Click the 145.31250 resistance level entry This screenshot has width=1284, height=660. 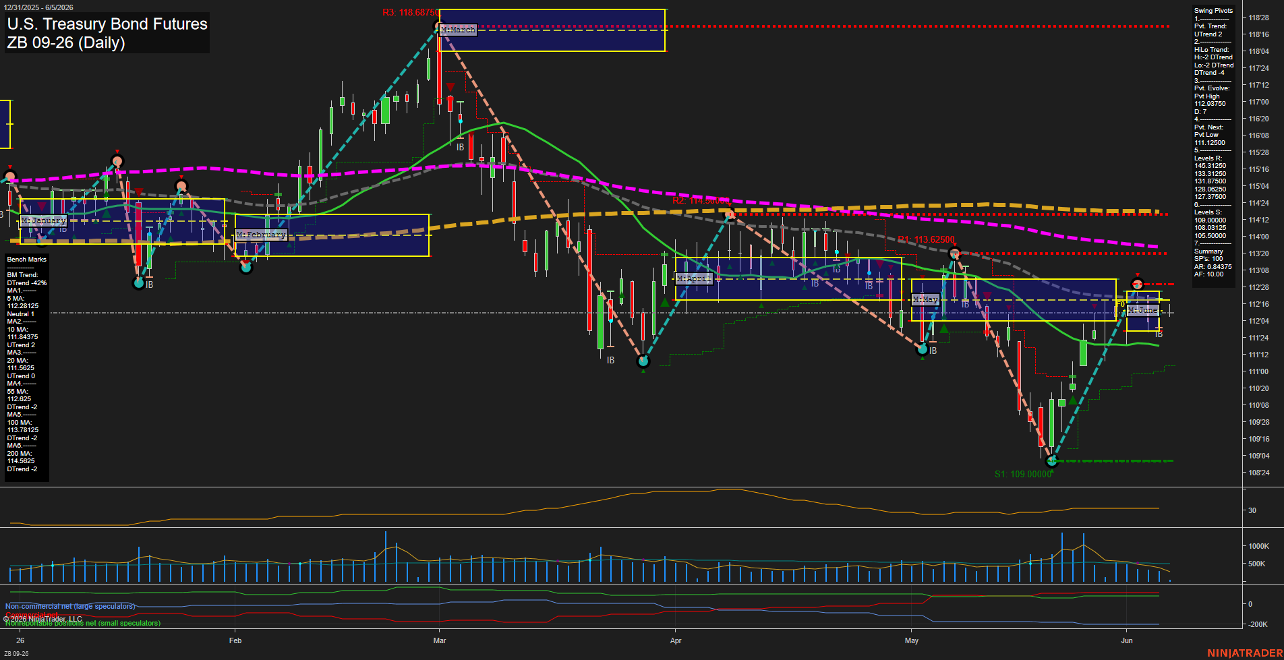1210,166
